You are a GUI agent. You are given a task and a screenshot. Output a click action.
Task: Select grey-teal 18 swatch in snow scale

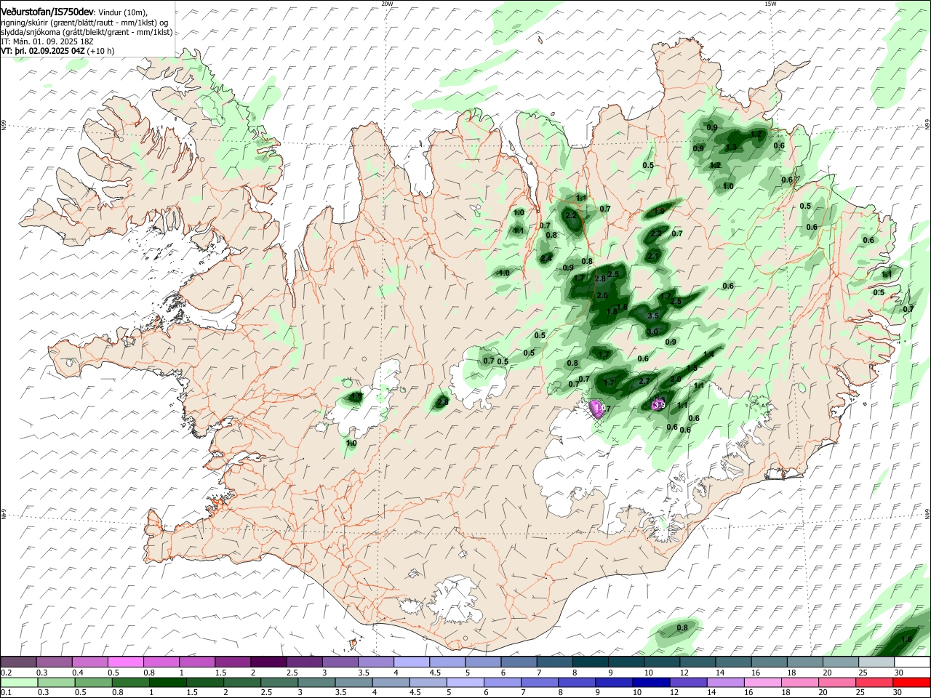click(x=805, y=662)
